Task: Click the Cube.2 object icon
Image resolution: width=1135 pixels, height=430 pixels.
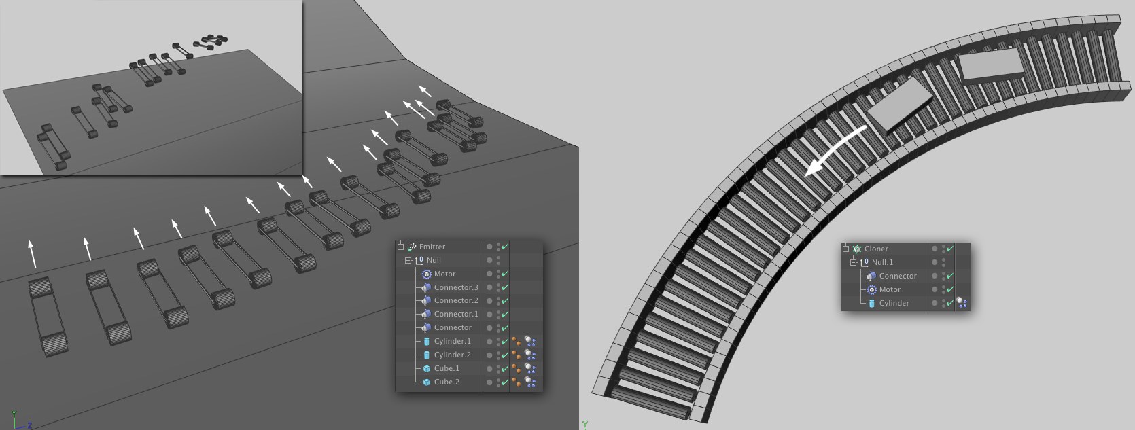Action: pyautogui.click(x=426, y=382)
